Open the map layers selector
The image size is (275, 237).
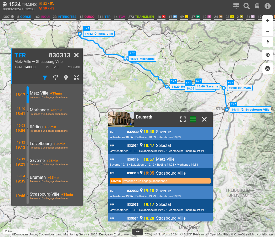[x=268, y=68]
